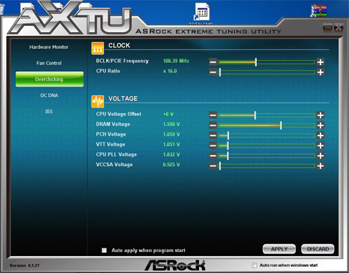Click the BCLK/PCIE Frequency slider handle
349x273 pixels.
click(x=256, y=62)
